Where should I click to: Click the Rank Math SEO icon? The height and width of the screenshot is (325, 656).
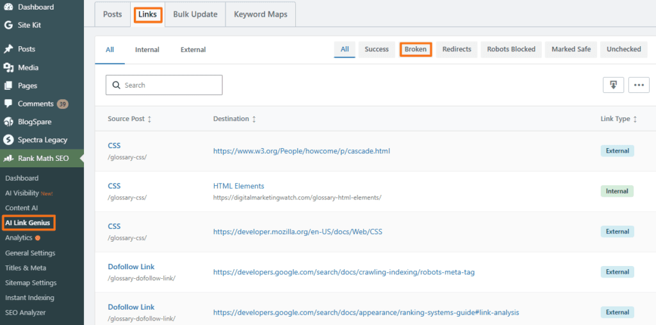8,159
